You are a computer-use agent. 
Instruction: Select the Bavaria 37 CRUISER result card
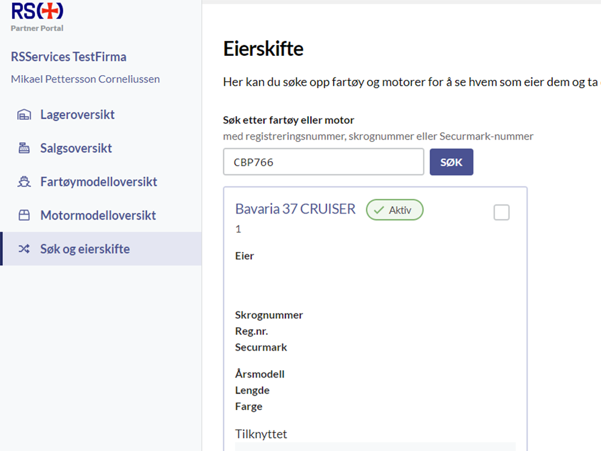[x=376, y=313]
